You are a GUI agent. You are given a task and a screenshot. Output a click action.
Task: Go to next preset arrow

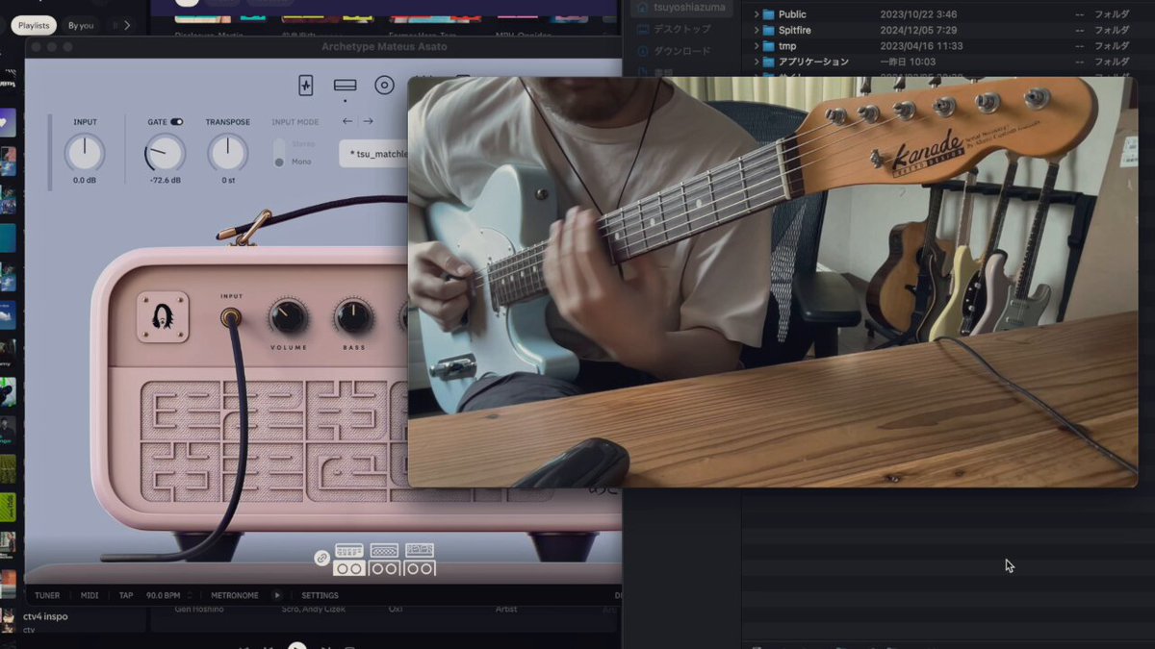tap(368, 121)
